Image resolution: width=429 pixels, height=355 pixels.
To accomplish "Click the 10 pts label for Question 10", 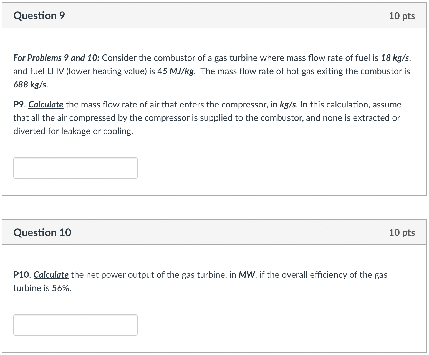I will 402,232.
